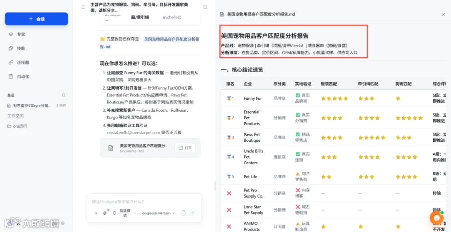Viewport: 451px width, 232px height.
Task: Click the file icon before the report title
Action: 222,14
